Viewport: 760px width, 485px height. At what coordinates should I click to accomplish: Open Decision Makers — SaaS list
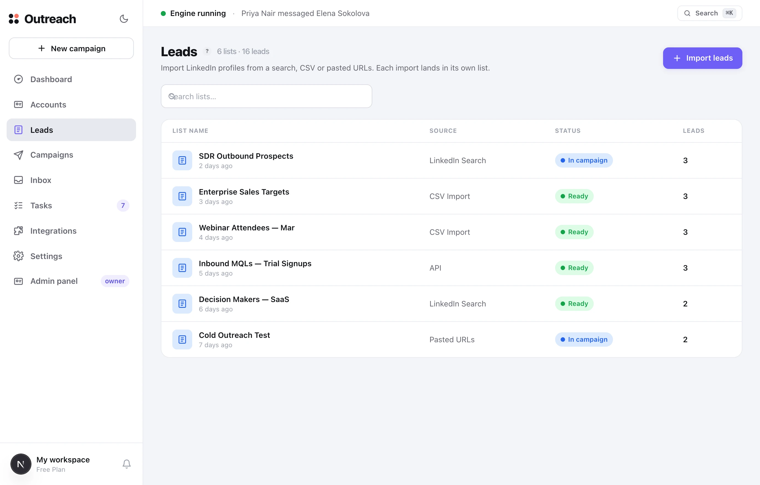451,304
